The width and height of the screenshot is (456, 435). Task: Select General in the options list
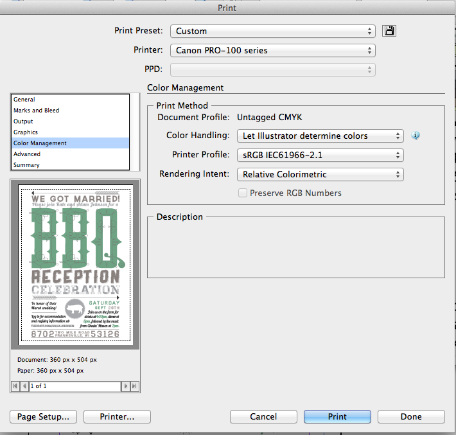point(24,100)
